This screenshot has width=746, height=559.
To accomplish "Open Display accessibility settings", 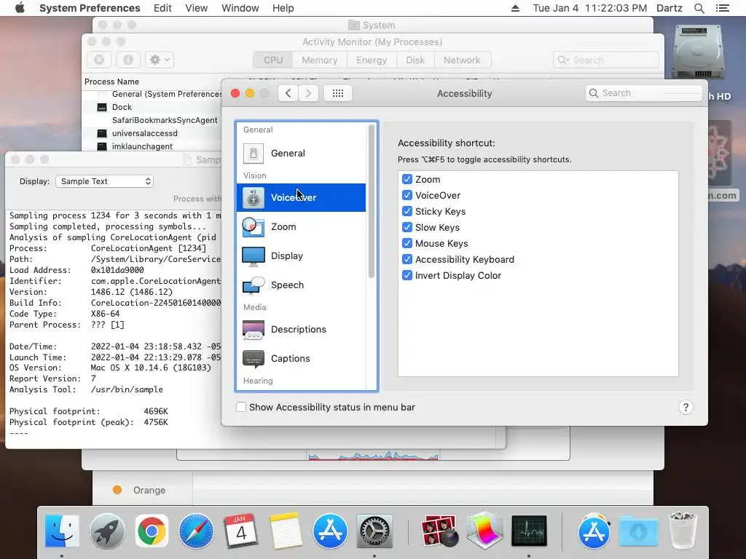I will (301, 255).
